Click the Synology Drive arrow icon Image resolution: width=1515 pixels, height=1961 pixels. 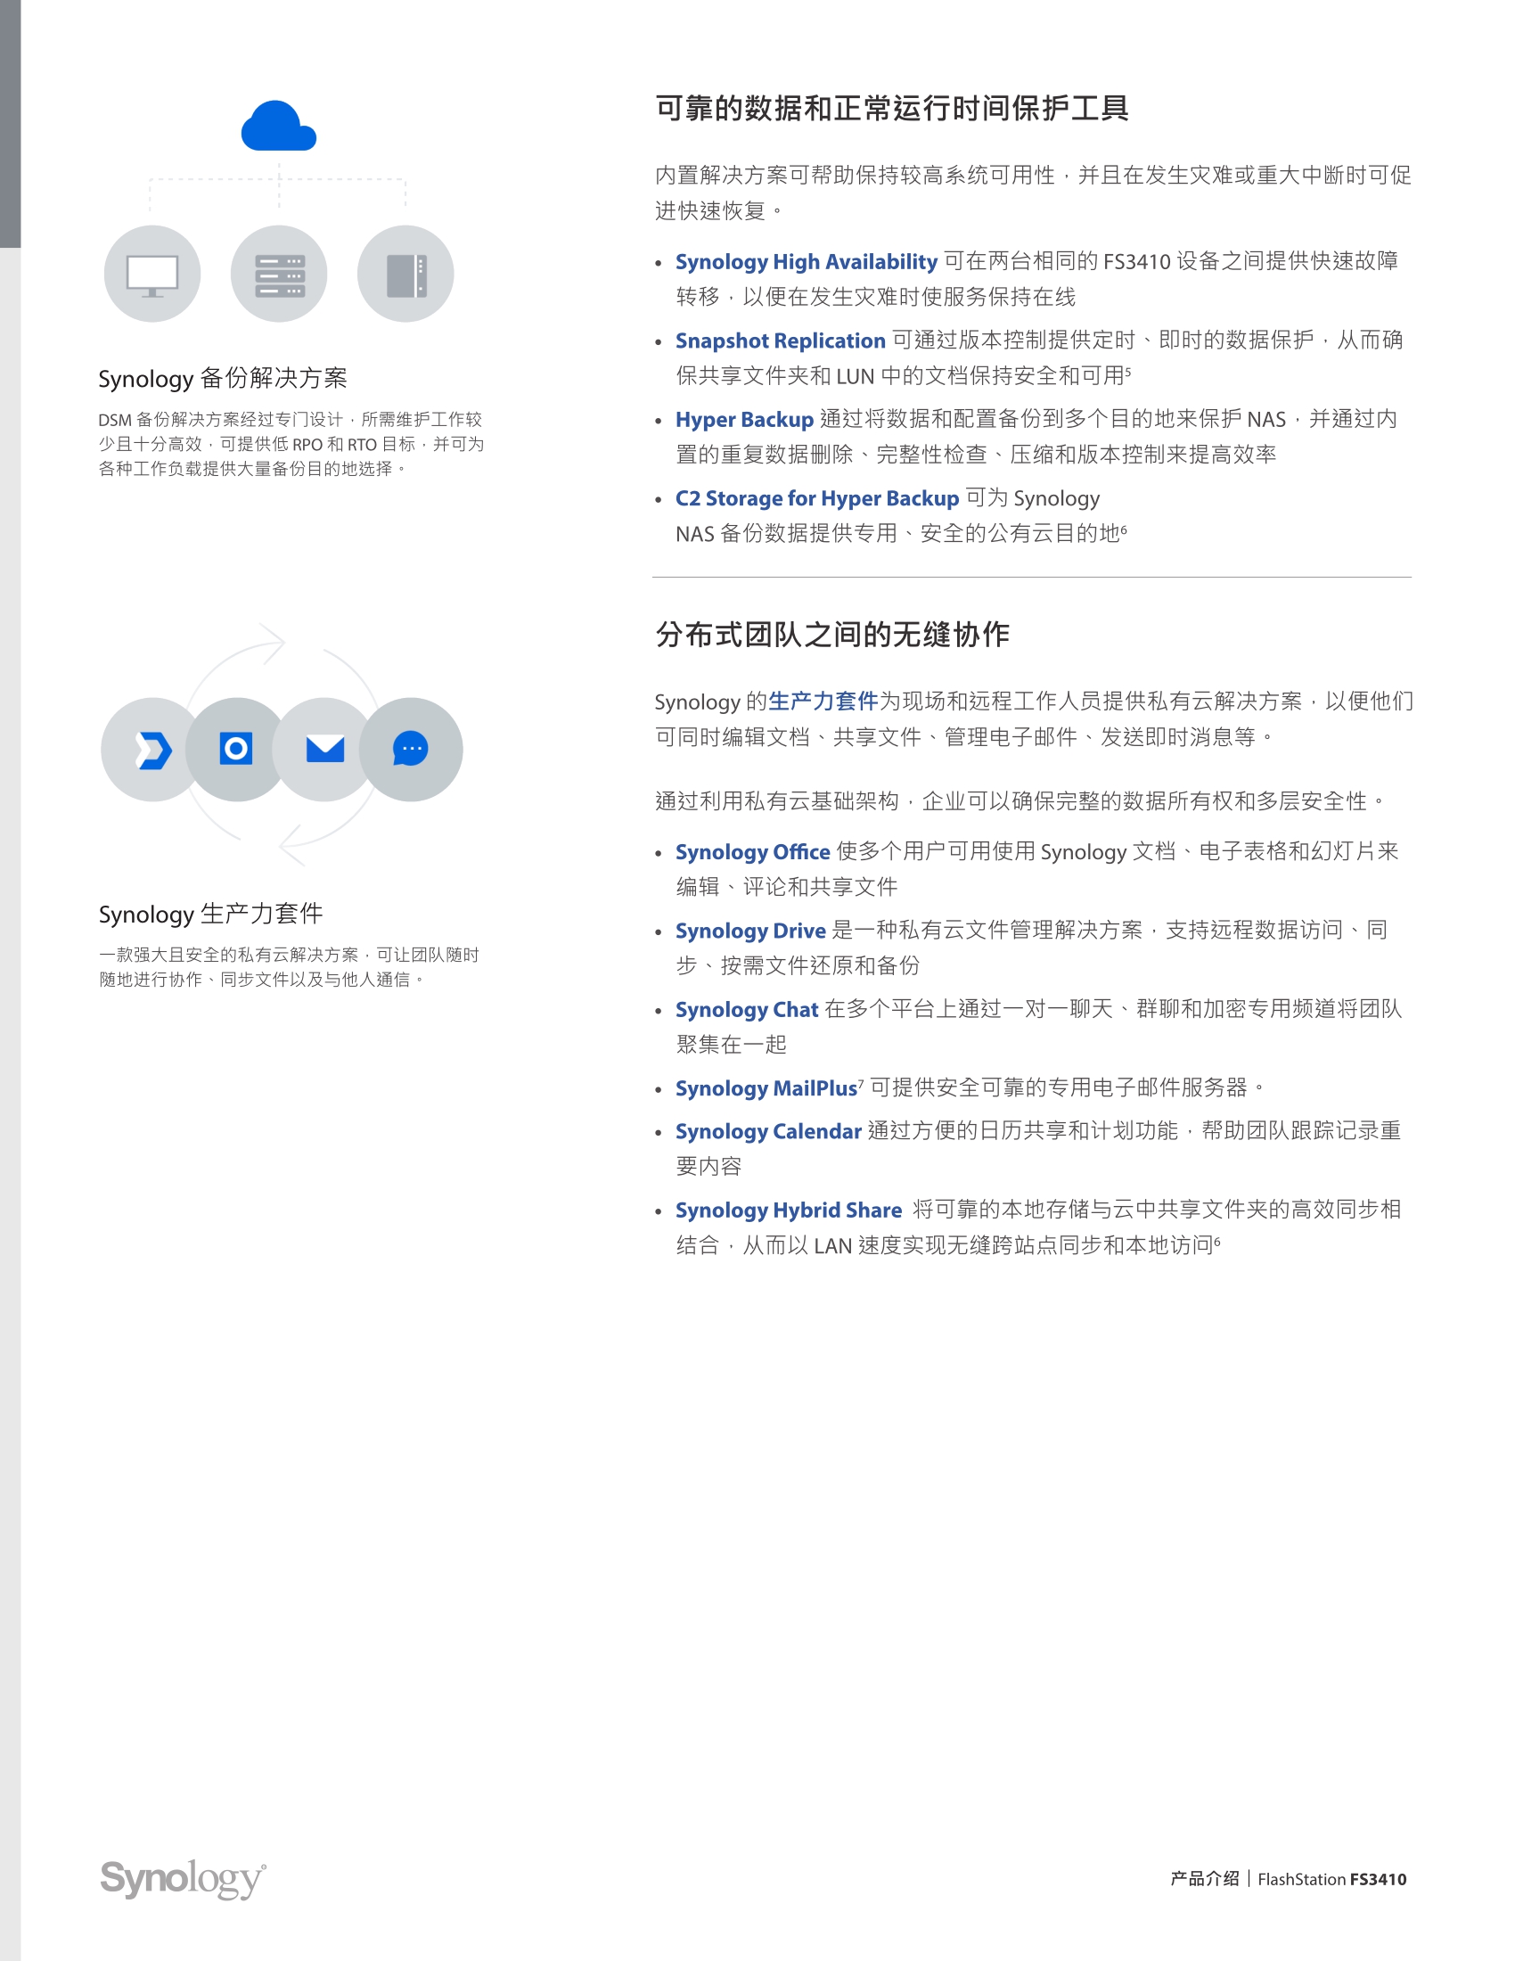tap(153, 750)
